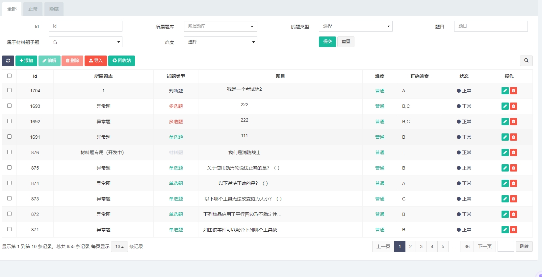The image size is (542, 277).
Task: Open the 难度 select dropdown
Action: [x=220, y=42]
